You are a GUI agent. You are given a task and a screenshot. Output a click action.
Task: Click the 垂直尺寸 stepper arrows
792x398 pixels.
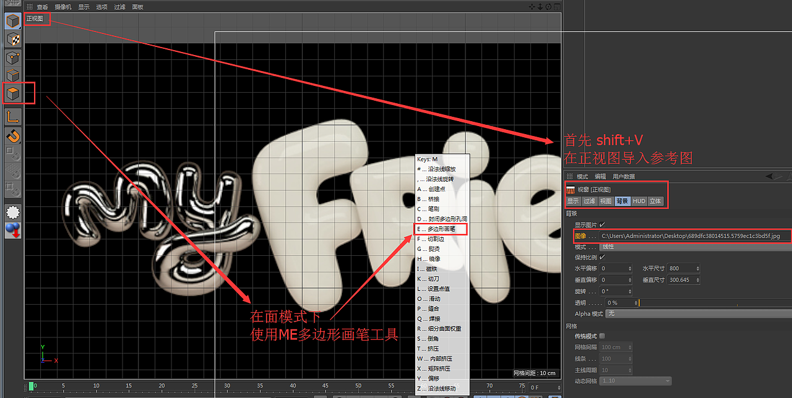(697, 280)
